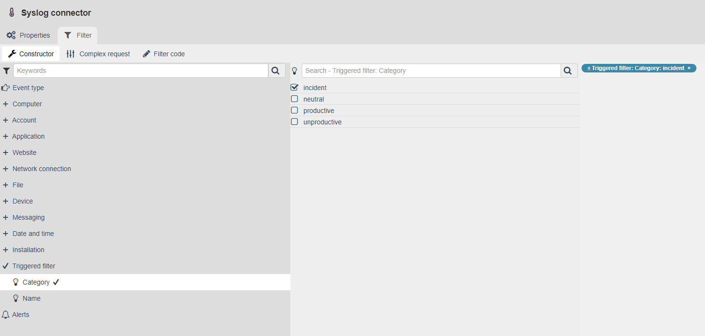This screenshot has width=705, height=336.
Task: Expand the Computer filter section
Action: point(5,103)
